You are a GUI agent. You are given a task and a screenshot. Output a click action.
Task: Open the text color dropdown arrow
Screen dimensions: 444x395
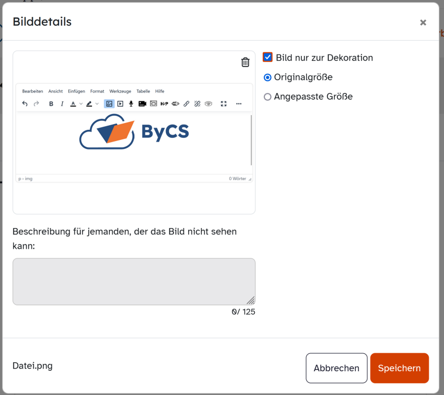[80, 104]
